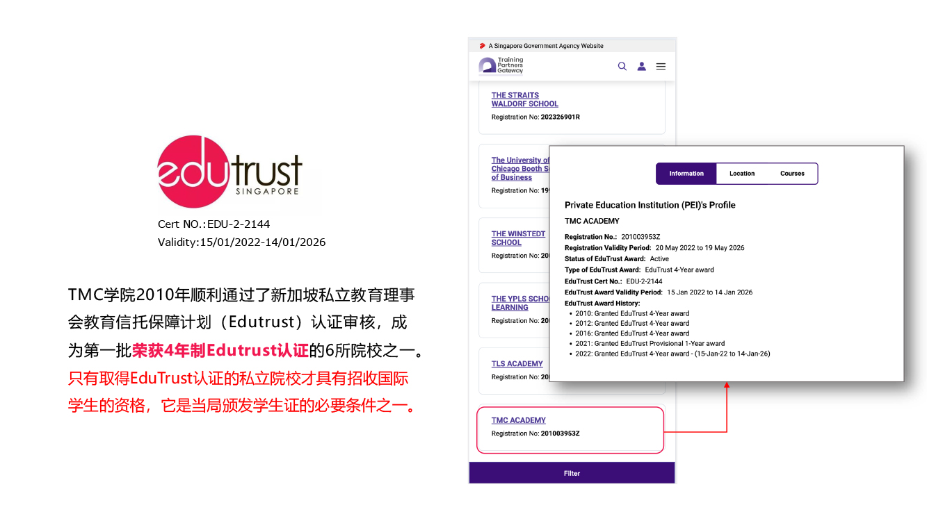Screen dimensions: 927x521
Task: Click EduTrust Cert No. EDU-2-2144 in profile
Action: [612, 281]
